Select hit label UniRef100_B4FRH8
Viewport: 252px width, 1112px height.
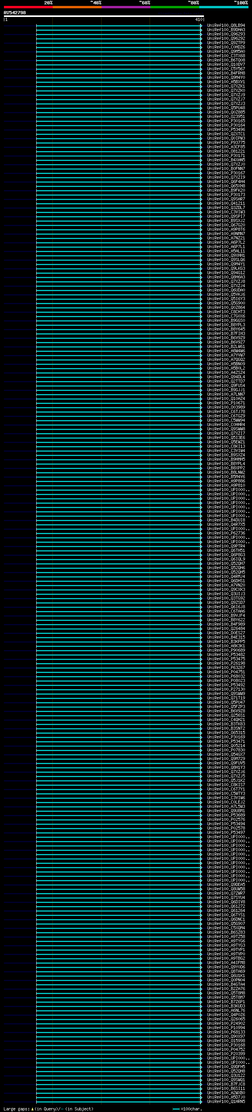pyautogui.click(x=226, y=73)
